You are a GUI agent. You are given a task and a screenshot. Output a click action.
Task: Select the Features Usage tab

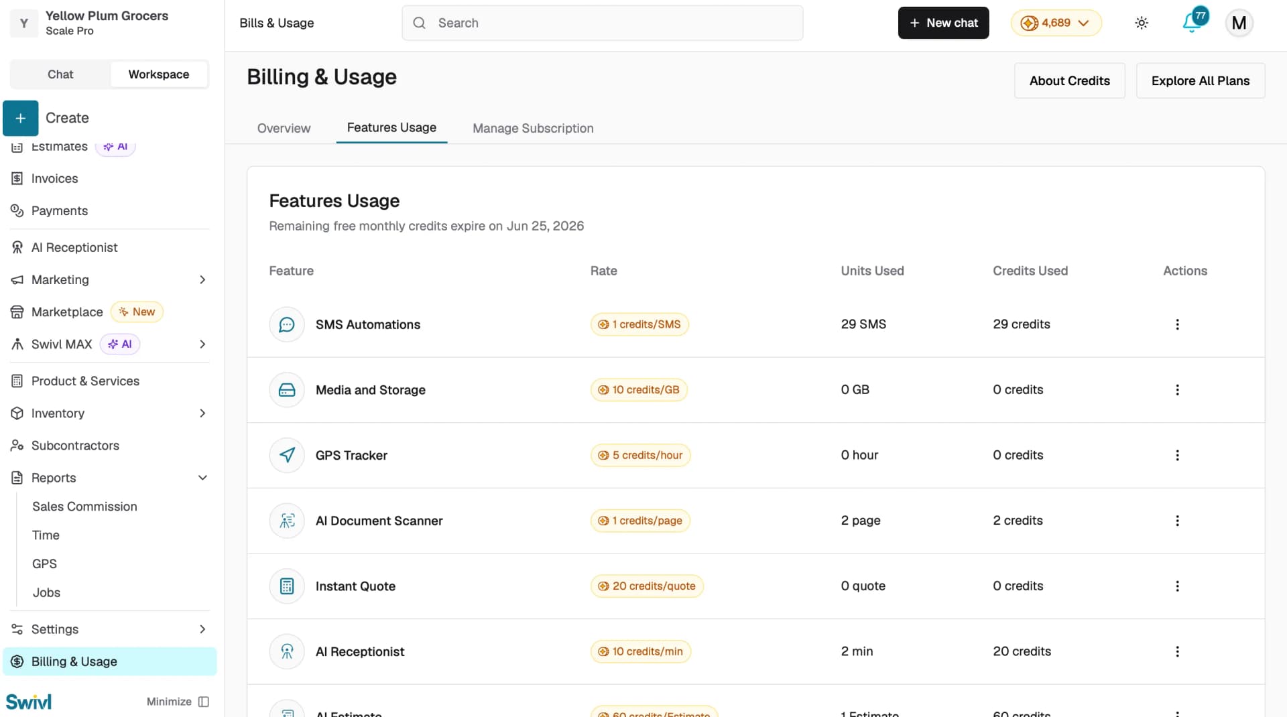click(x=391, y=127)
